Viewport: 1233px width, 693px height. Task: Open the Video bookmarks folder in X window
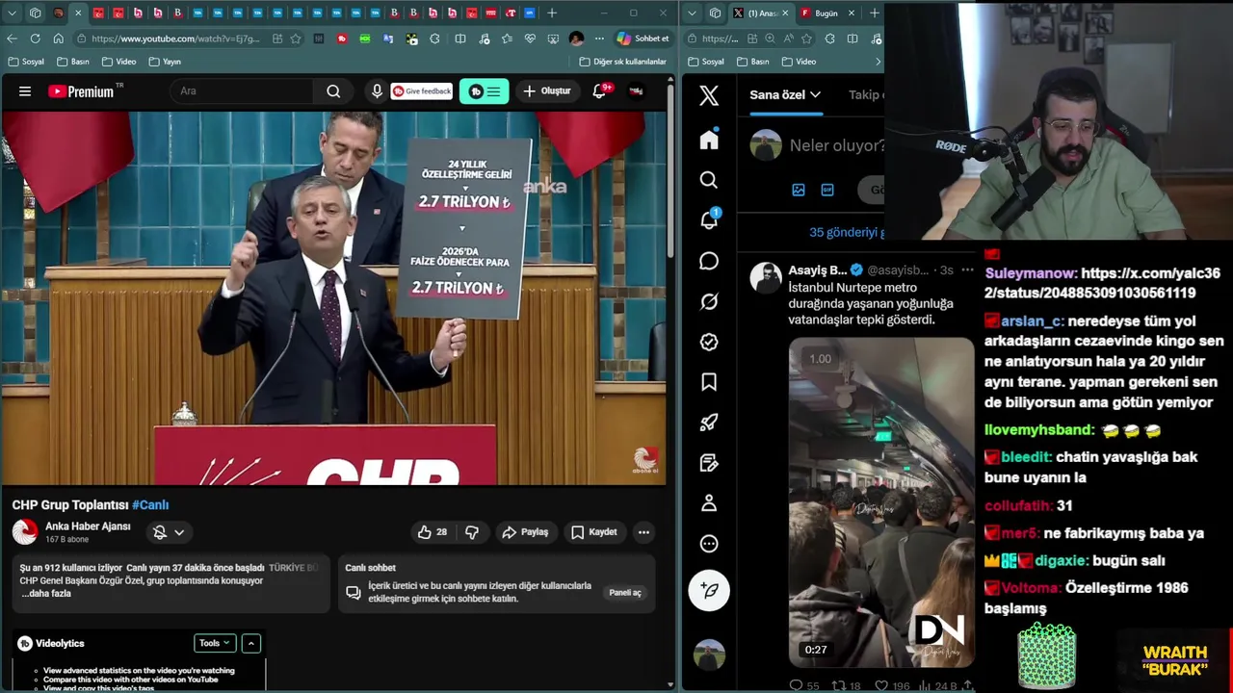[800, 62]
